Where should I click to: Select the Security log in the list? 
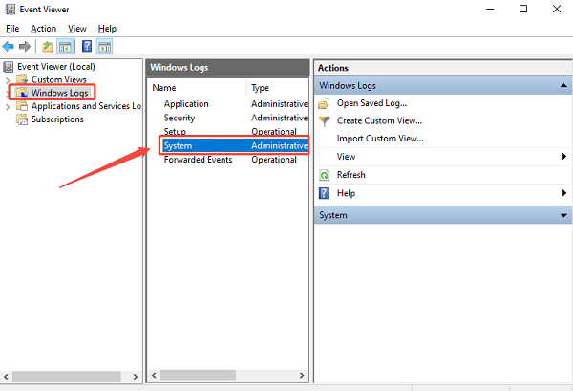coord(180,118)
